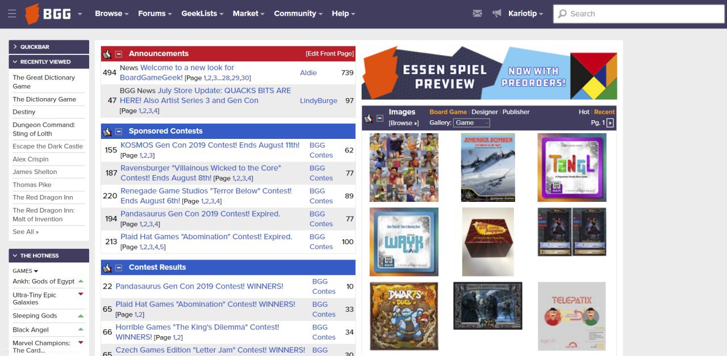Click Edit Front Page link
This screenshot has height=356, width=727.
point(330,54)
